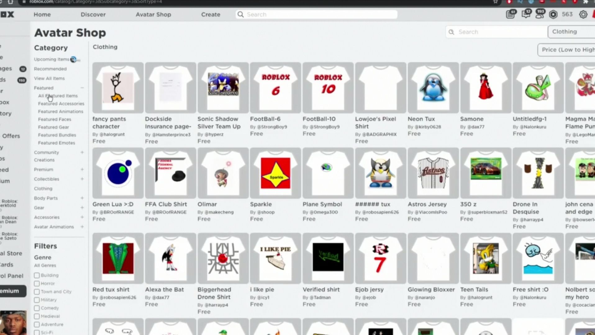Go to the Discover nav tab
Screen dimensions: 595x335
(93, 14)
